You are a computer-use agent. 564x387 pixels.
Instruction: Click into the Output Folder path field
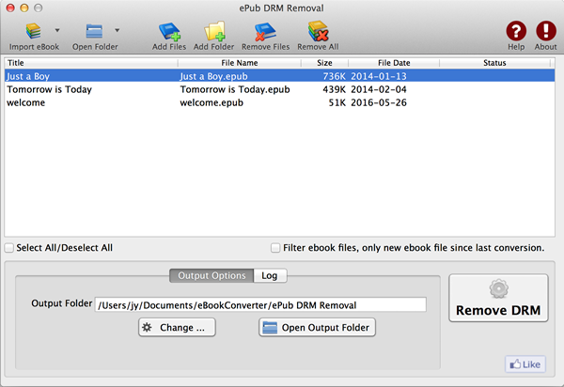click(x=260, y=305)
